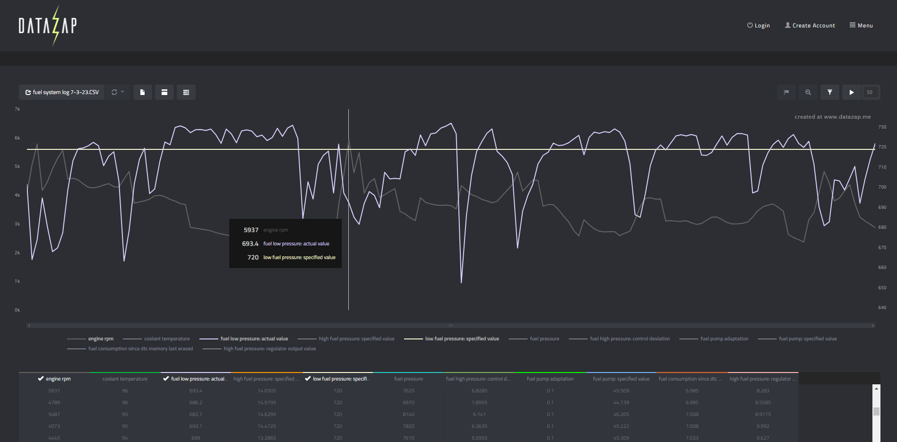Open the refresh dropdown next to filename
This screenshot has height=442, width=897.
click(117, 92)
